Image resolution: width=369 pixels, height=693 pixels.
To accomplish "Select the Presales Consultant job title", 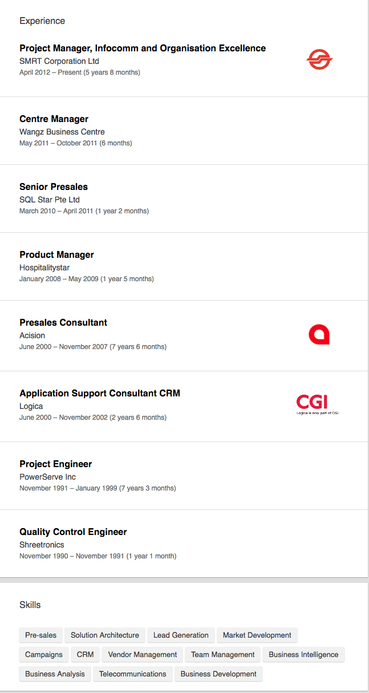I will coord(63,323).
